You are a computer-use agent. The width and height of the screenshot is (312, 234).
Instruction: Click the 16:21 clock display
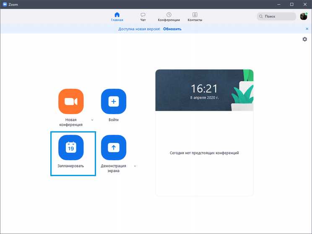(204, 88)
